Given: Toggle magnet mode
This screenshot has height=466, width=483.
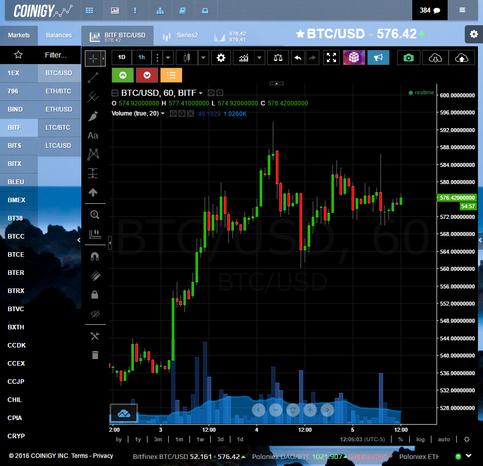Looking at the screenshot, I should (95, 256).
